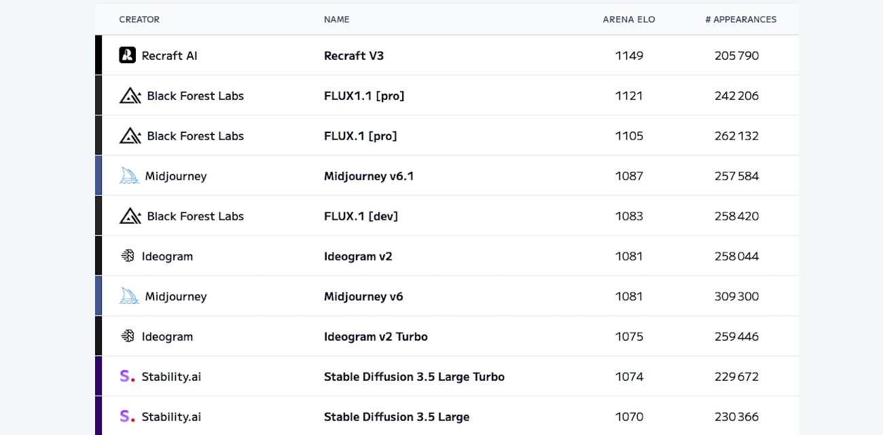Click the Midjourney sailboat icon beside Midjourney v6
The image size is (883, 435).
tap(129, 296)
